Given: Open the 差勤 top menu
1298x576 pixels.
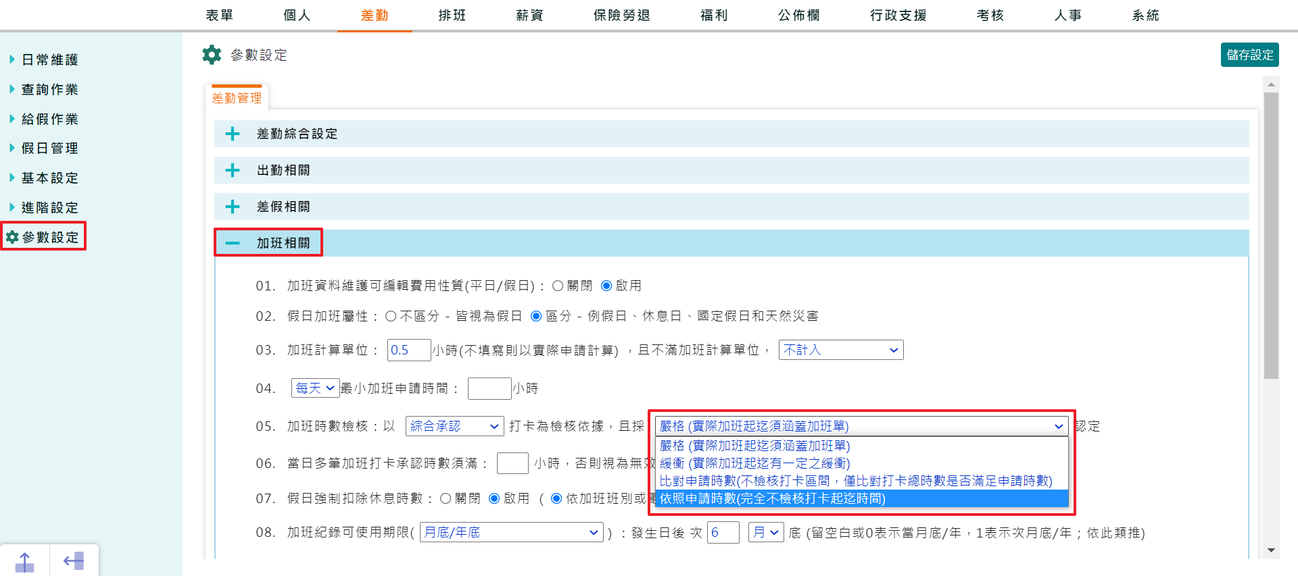Looking at the screenshot, I should 375,15.
